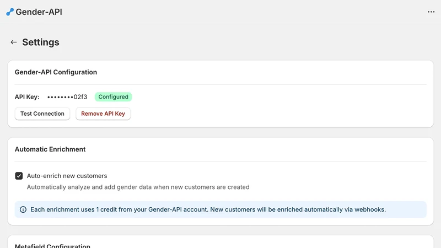Open the three-dot more options menu
The width and height of the screenshot is (441, 248).
(x=431, y=12)
